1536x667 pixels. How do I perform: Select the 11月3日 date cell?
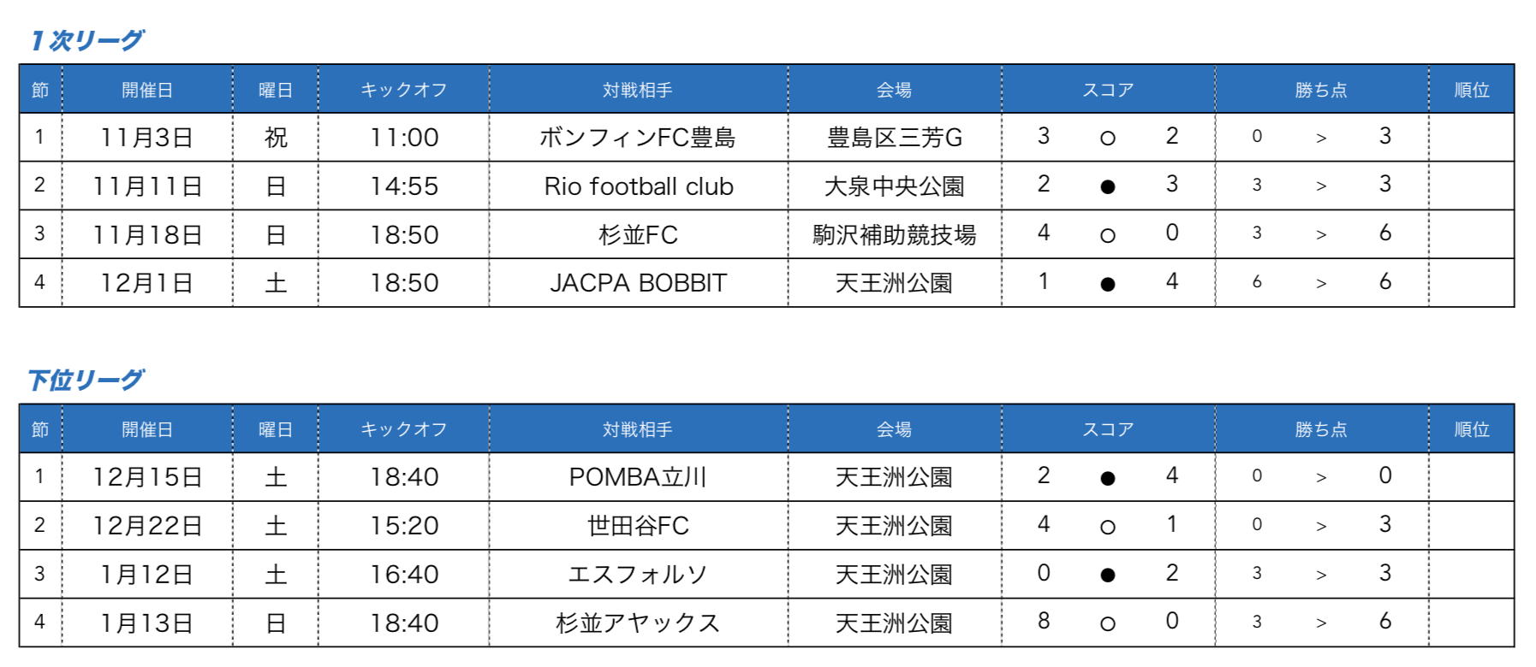click(x=147, y=138)
